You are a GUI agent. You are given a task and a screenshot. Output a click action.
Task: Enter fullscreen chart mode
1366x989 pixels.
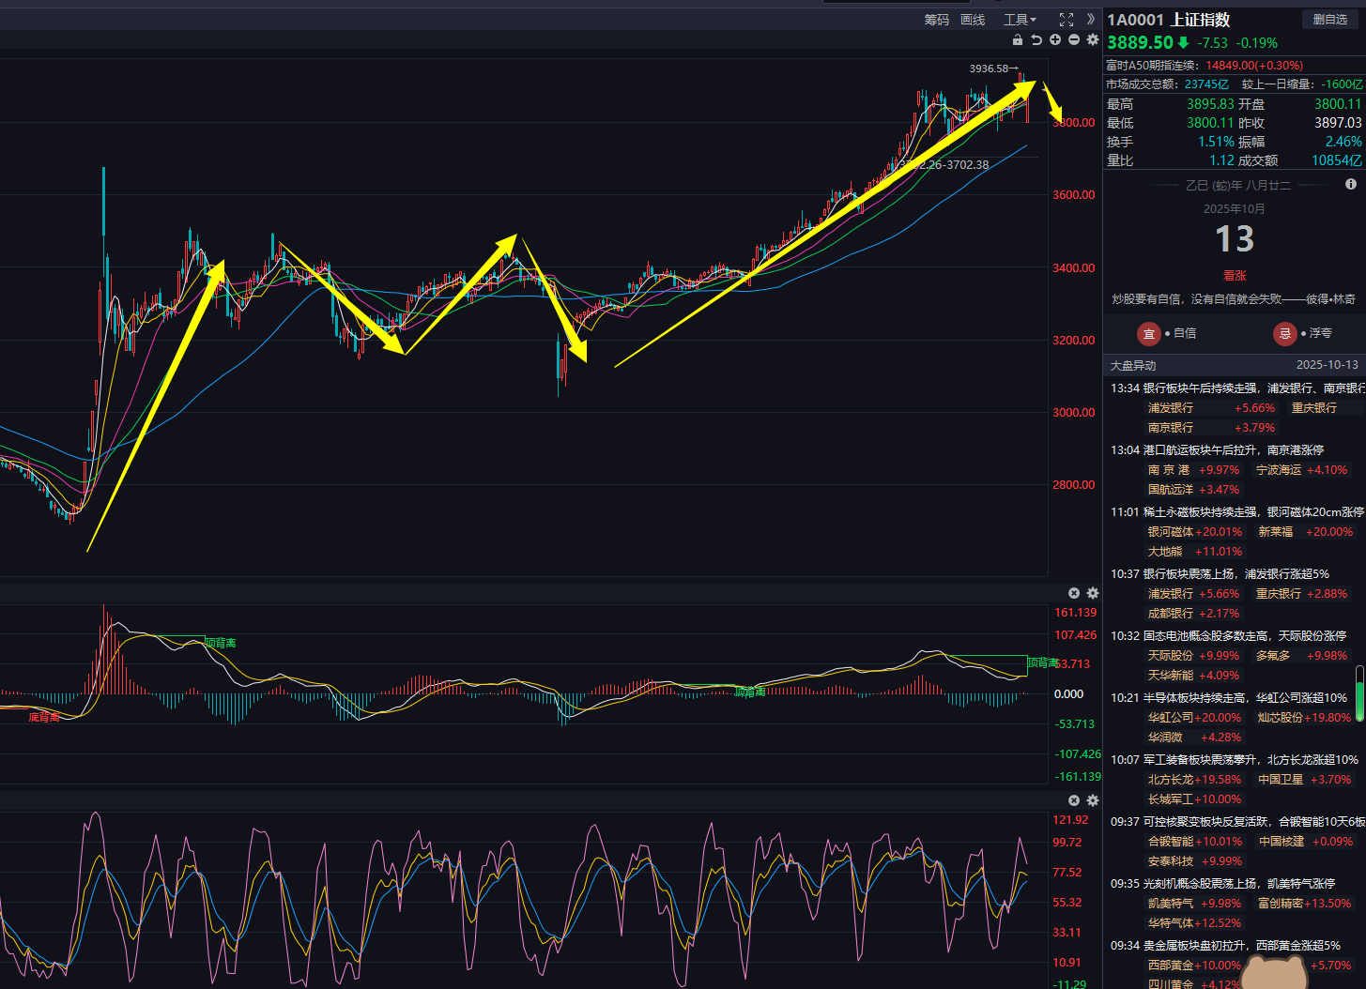(1067, 19)
